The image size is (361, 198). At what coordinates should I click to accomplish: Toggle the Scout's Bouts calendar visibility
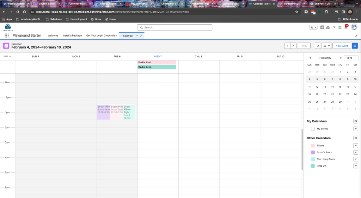click(313, 152)
